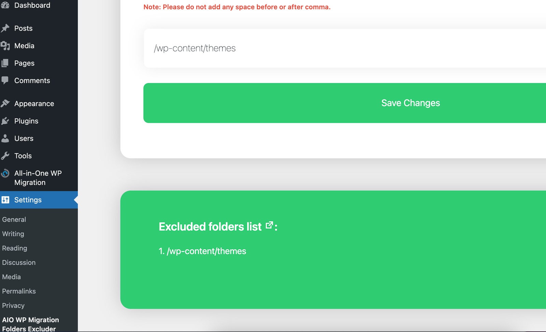Open Reading settings page

coord(15,248)
